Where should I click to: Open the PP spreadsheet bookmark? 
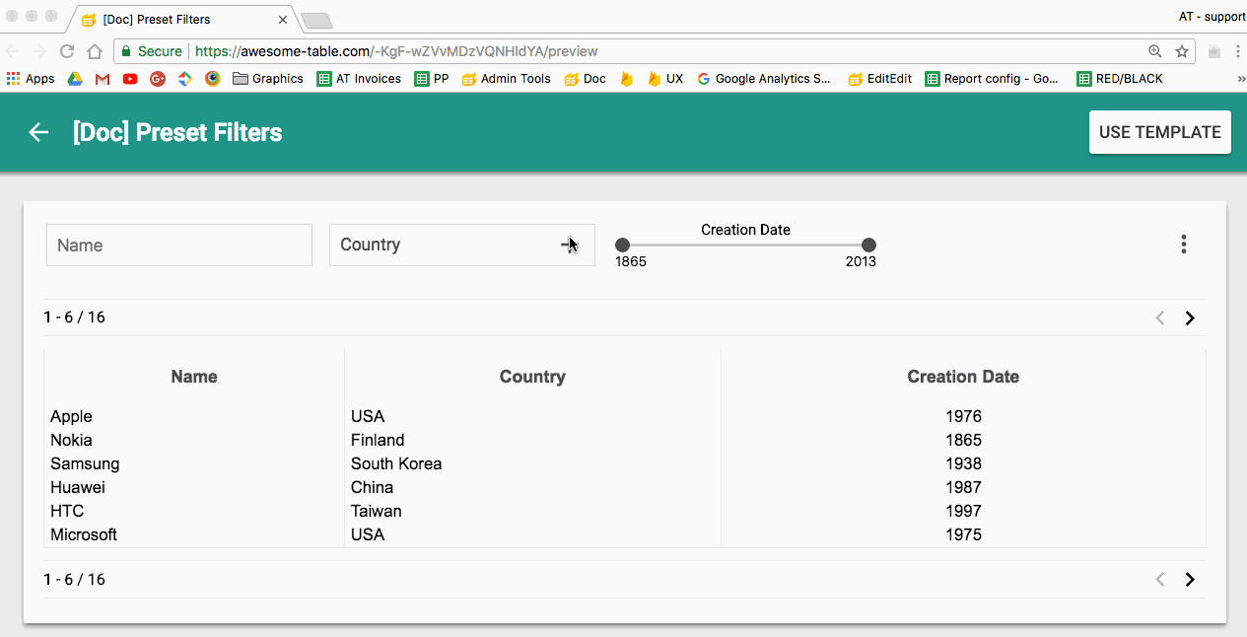[x=432, y=79]
